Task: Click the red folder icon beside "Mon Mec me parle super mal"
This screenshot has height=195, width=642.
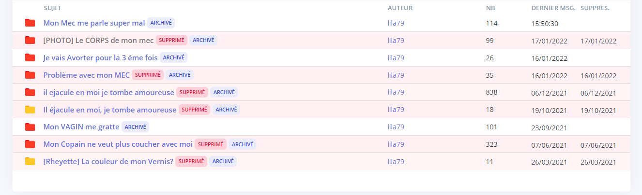Action: pyautogui.click(x=30, y=23)
